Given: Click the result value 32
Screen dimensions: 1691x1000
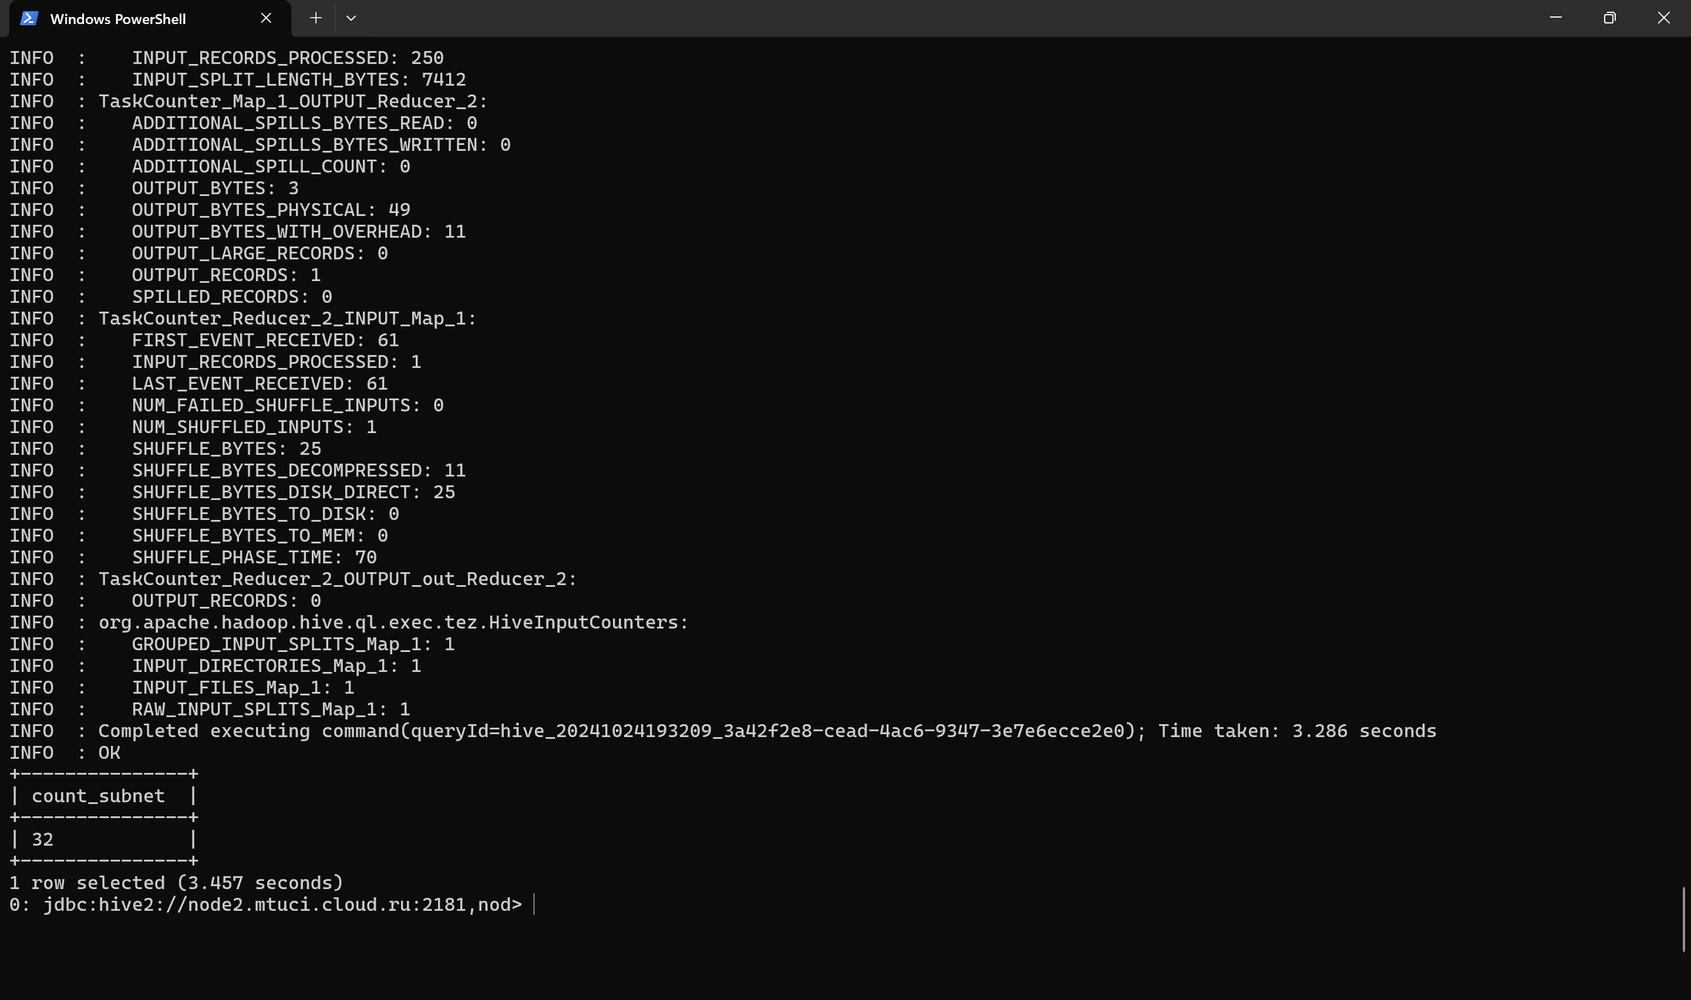Looking at the screenshot, I should coord(42,839).
